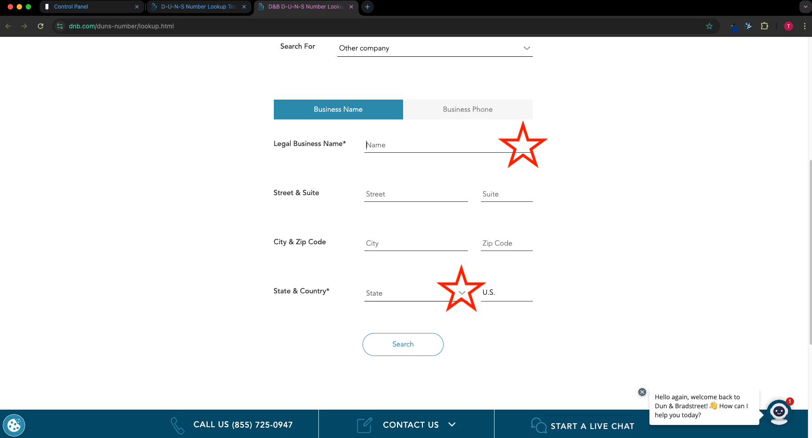Select the Business Name tab

point(338,109)
